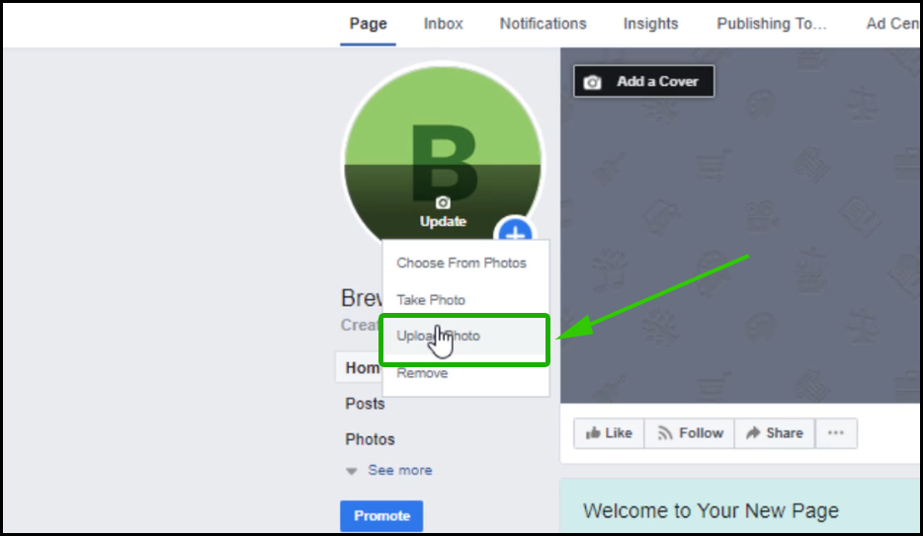The image size is (923, 536).
Task: Click the Share arrow icon
Action: [753, 433]
